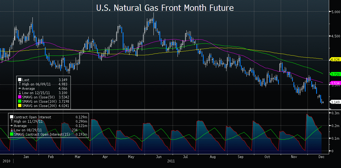Click the Low on 12/15/11 marker icon
This screenshot has width=341, height=168.
19,93
